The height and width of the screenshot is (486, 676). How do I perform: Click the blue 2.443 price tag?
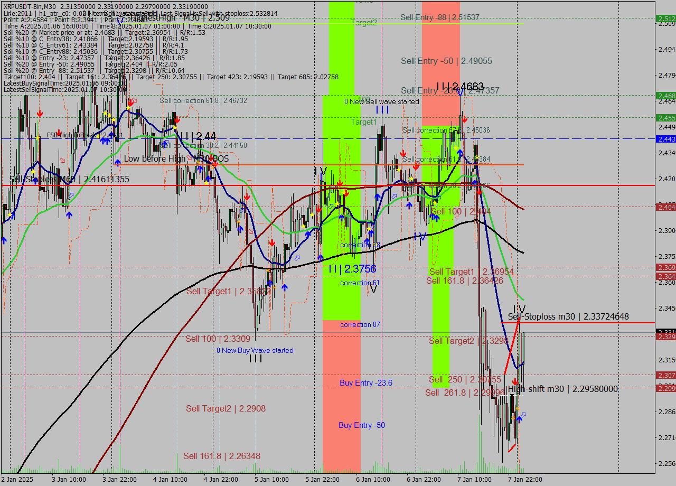coord(665,139)
